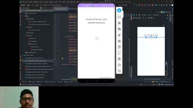This screenshot has width=193, height=108.
Task: Open the Android view dropdown in project panel
Action: pos(27,8)
